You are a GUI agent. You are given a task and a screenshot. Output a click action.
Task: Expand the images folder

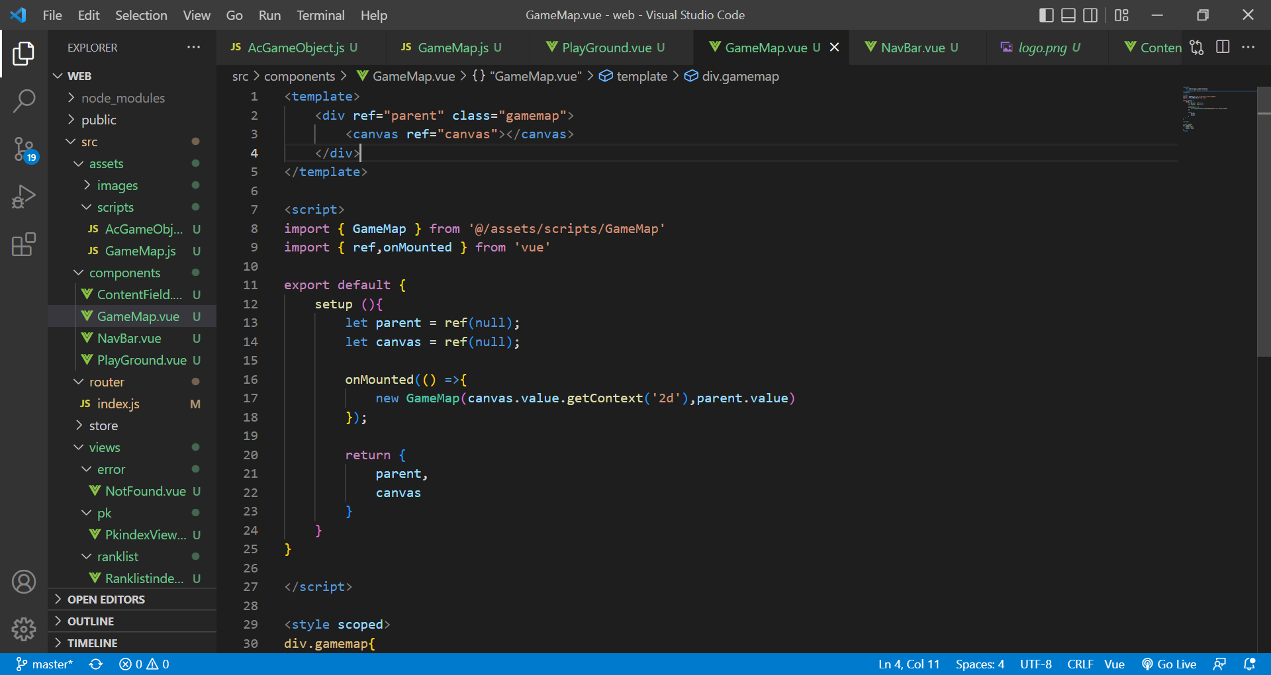click(x=132, y=185)
